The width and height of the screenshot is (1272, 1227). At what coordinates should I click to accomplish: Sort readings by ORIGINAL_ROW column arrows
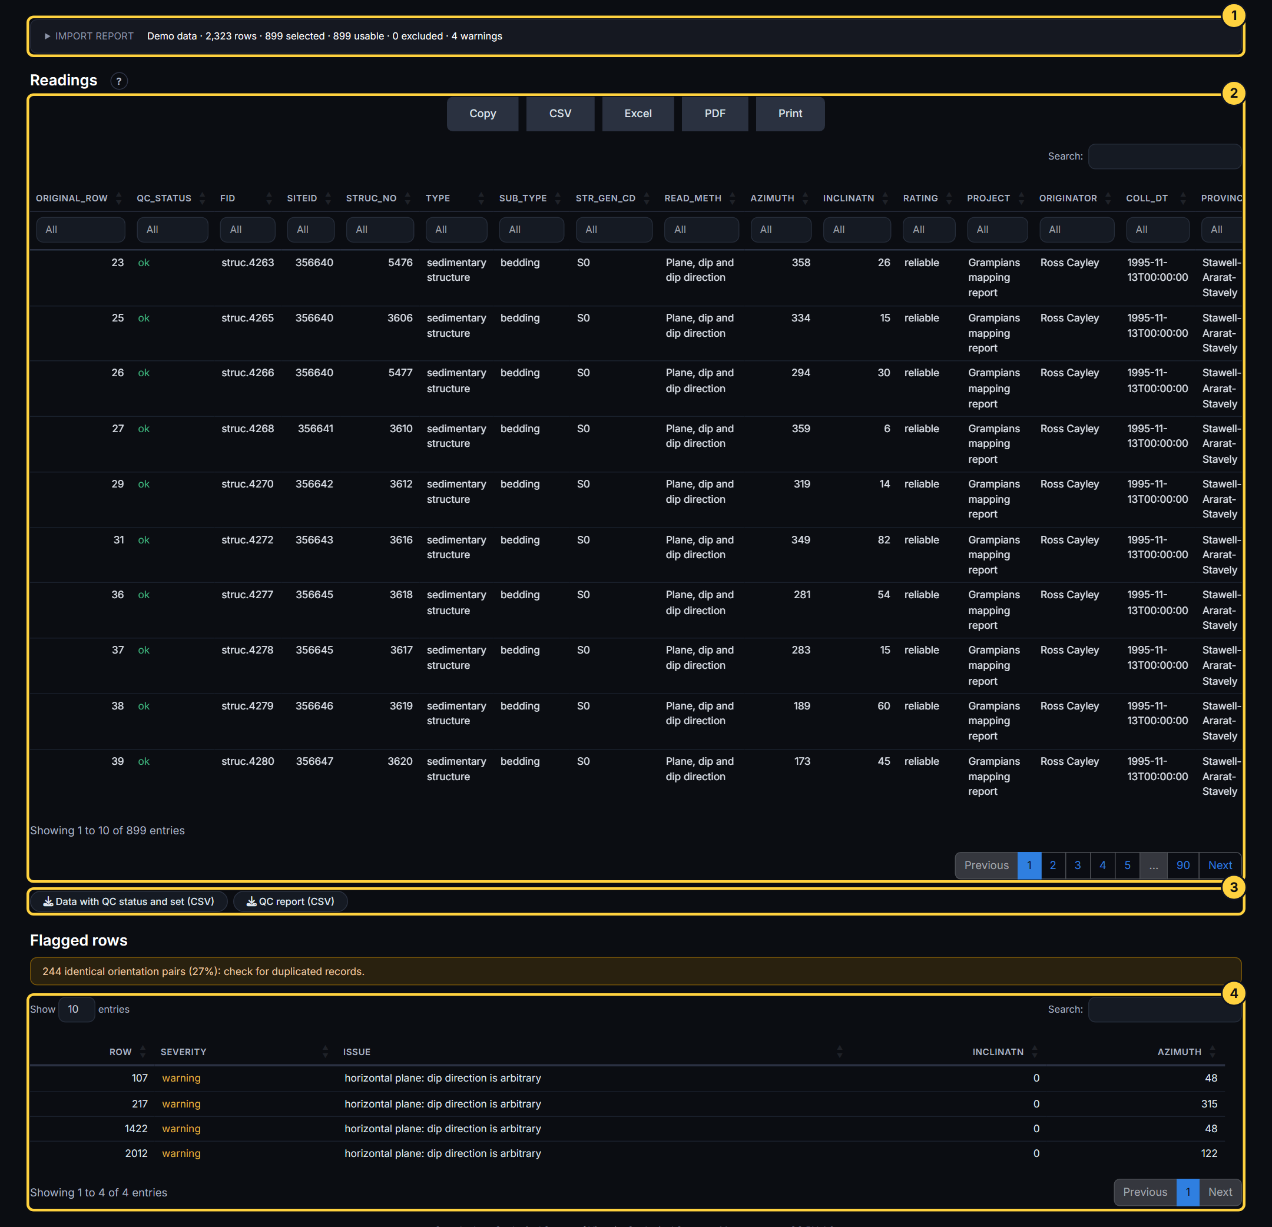pyautogui.click(x=119, y=198)
